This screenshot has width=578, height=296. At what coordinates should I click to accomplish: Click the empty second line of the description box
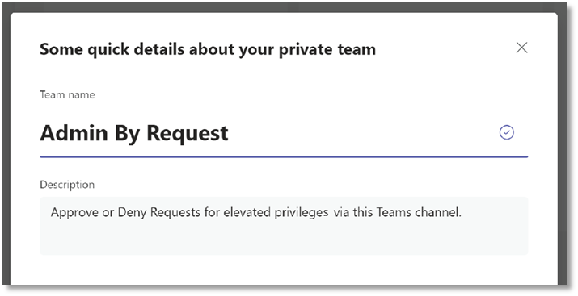284,237
